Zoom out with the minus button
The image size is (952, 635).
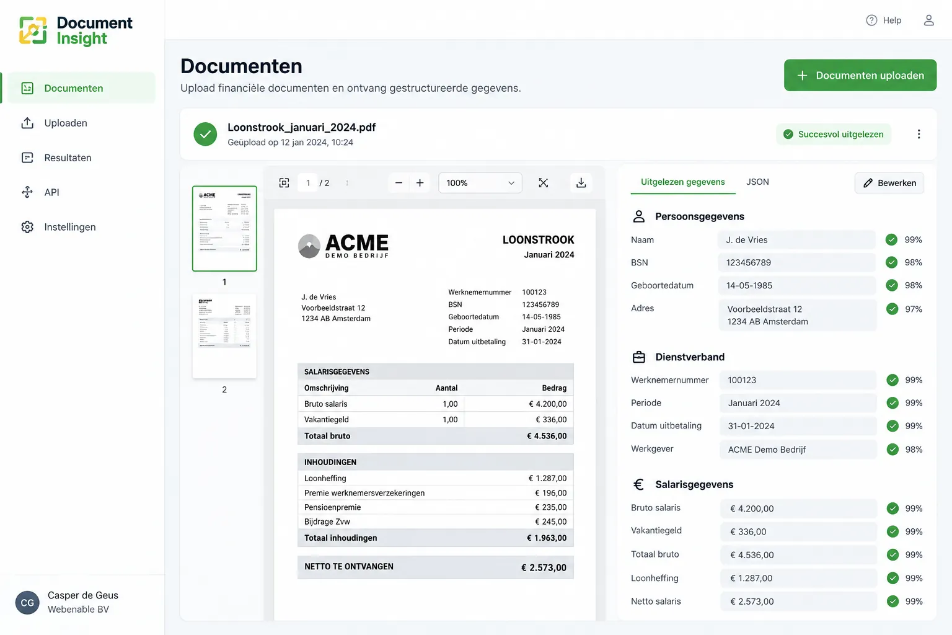(399, 183)
